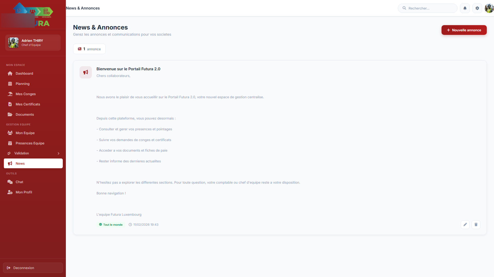Open Mes Certificats in sidebar
This screenshot has height=277, width=494.
click(28, 104)
